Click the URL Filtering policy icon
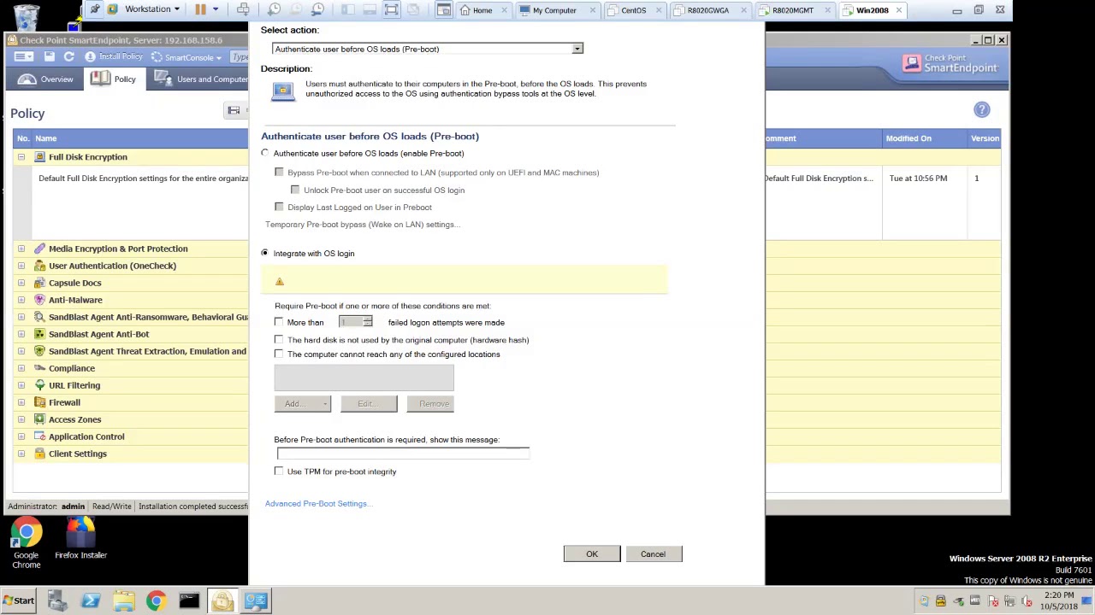This screenshot has height=615, width=1095. tap(39, 385)
